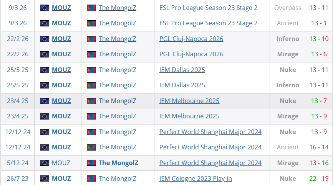
Task: Click the Overpass map cell
Action: coord(288,8)
